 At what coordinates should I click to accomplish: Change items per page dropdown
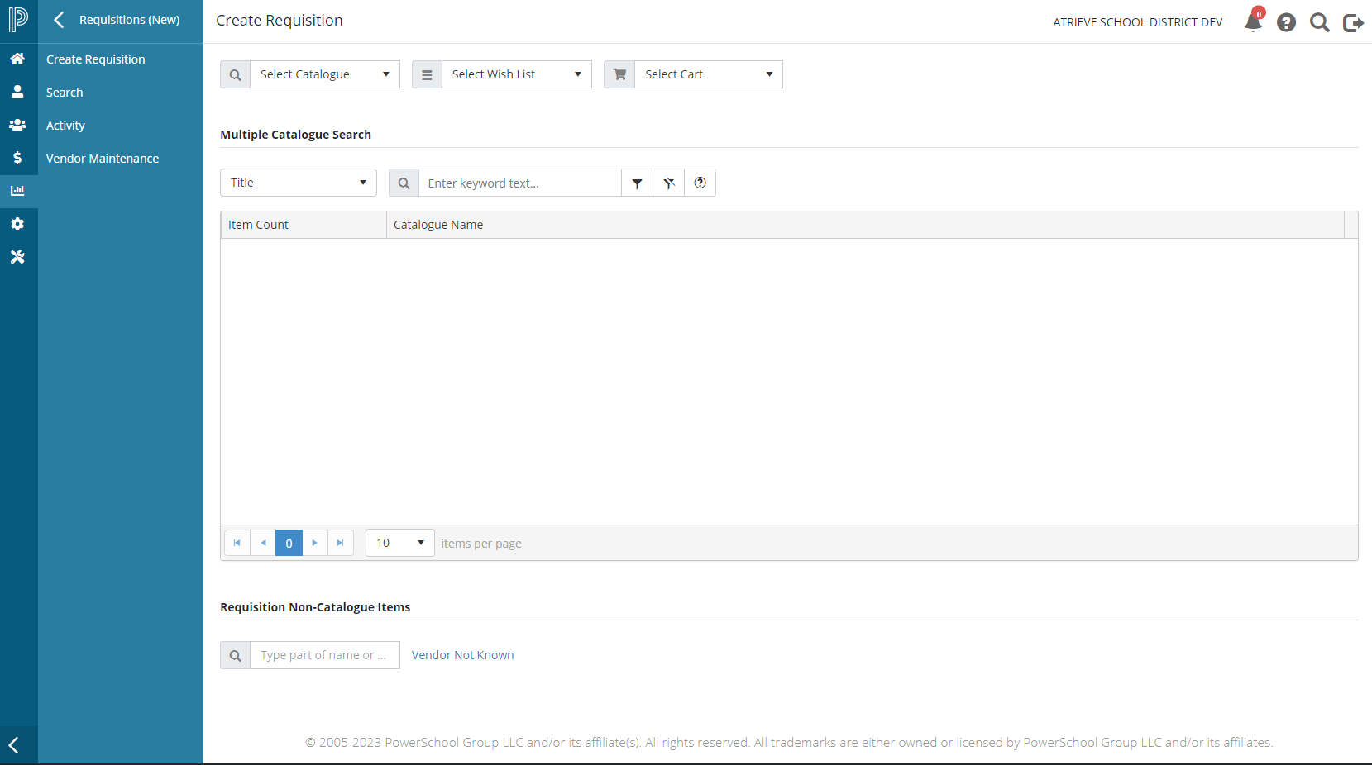coord(400,543)
